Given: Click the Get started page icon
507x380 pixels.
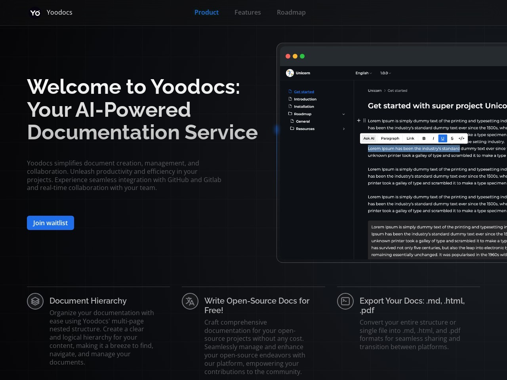Looking at the screenshot, I should coord(290,91).
